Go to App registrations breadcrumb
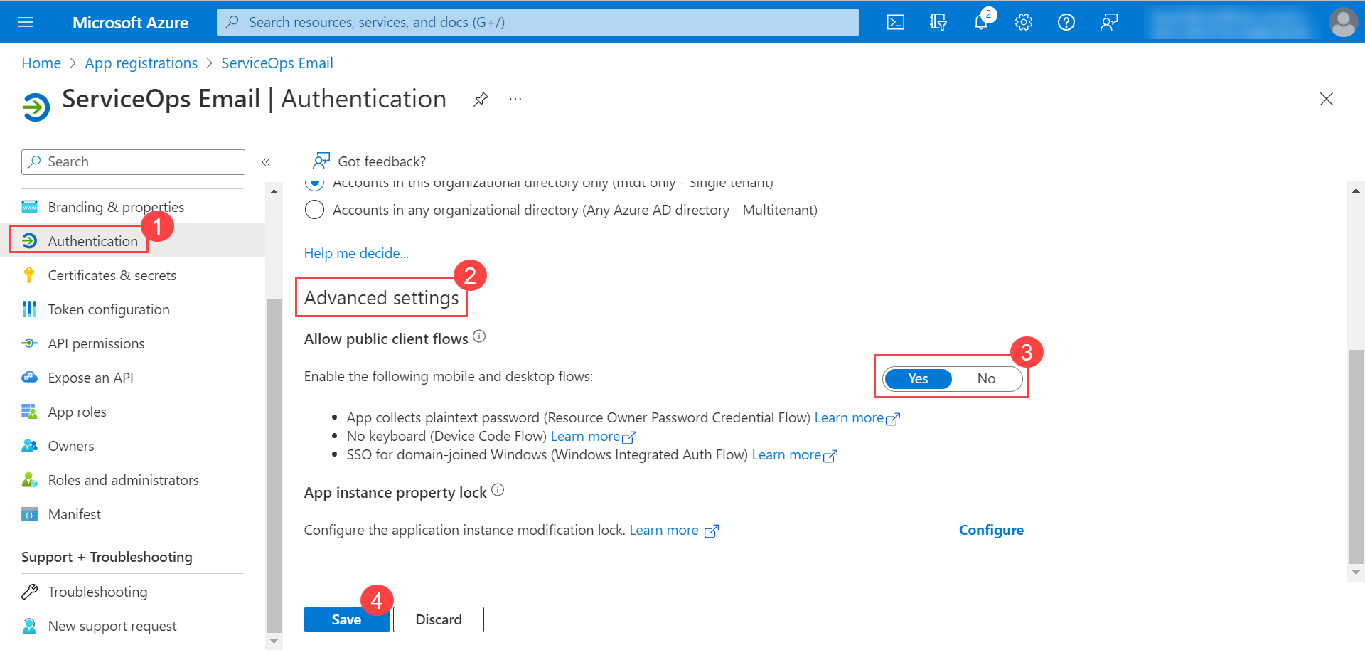 (141, 63)
